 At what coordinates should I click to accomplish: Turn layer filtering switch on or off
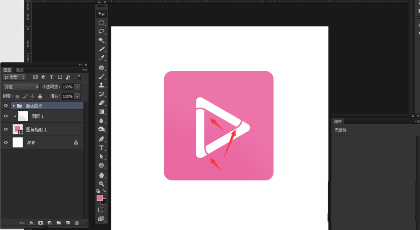coord(79,77)
